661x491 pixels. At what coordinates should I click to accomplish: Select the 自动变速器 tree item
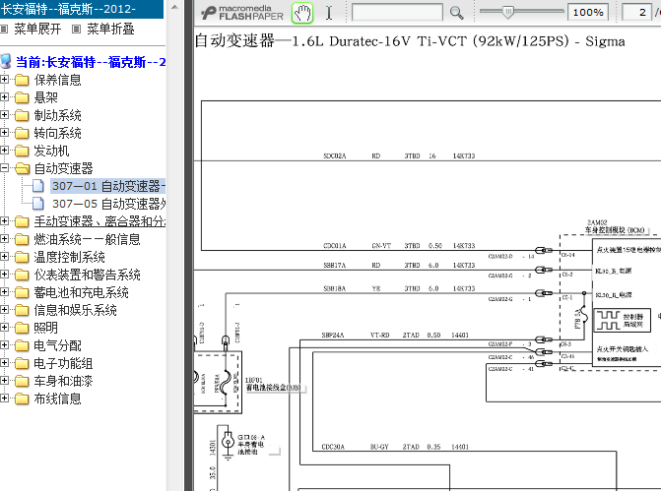click(x=64, y=168)
